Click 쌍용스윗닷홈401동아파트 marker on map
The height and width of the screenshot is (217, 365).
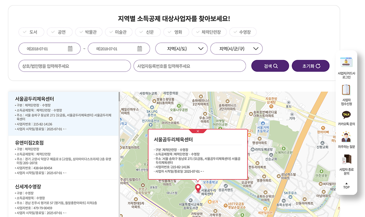[x=154, y=101]
